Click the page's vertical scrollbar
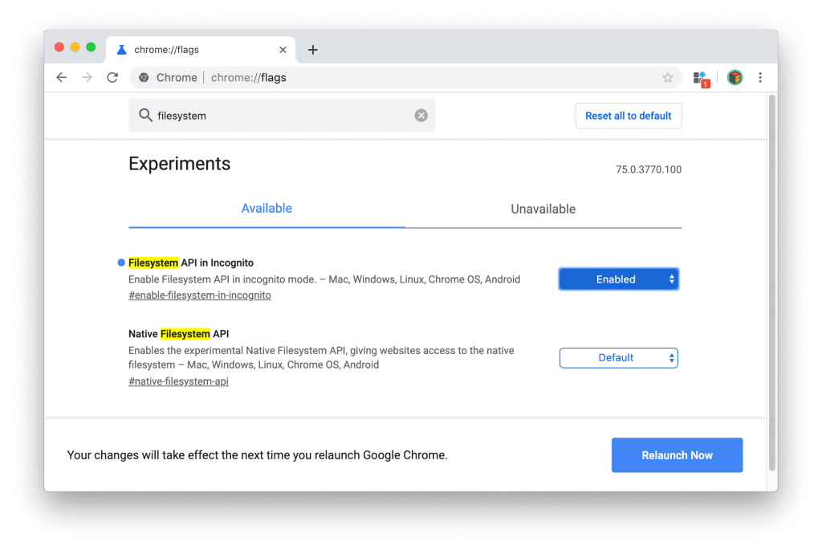The image size is (822, 550). pos(771,281)
